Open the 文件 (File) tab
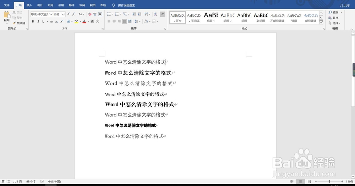 [x=6, y=5]
